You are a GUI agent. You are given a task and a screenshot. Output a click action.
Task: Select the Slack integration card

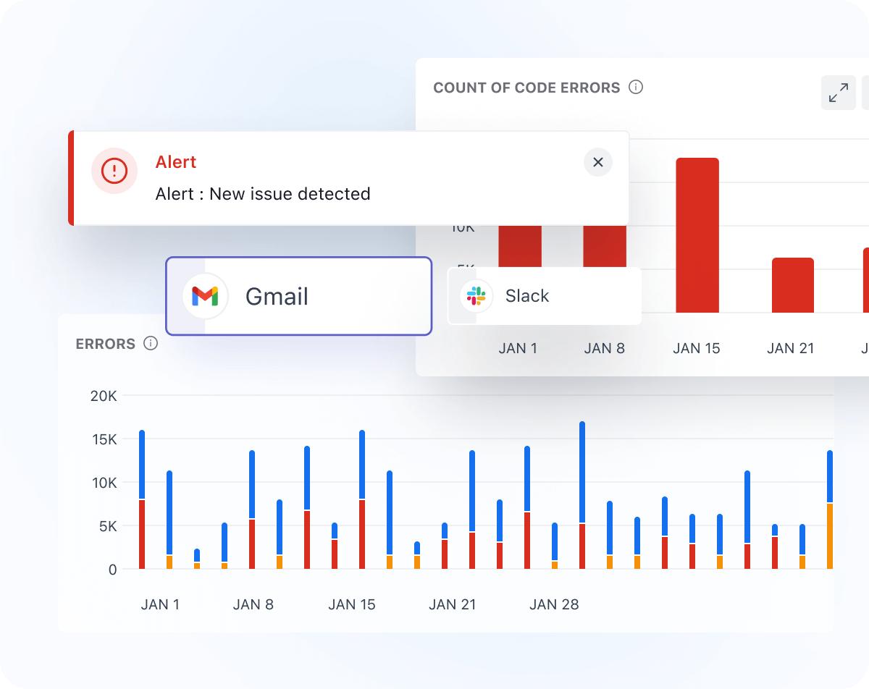(x=545, y=296)
